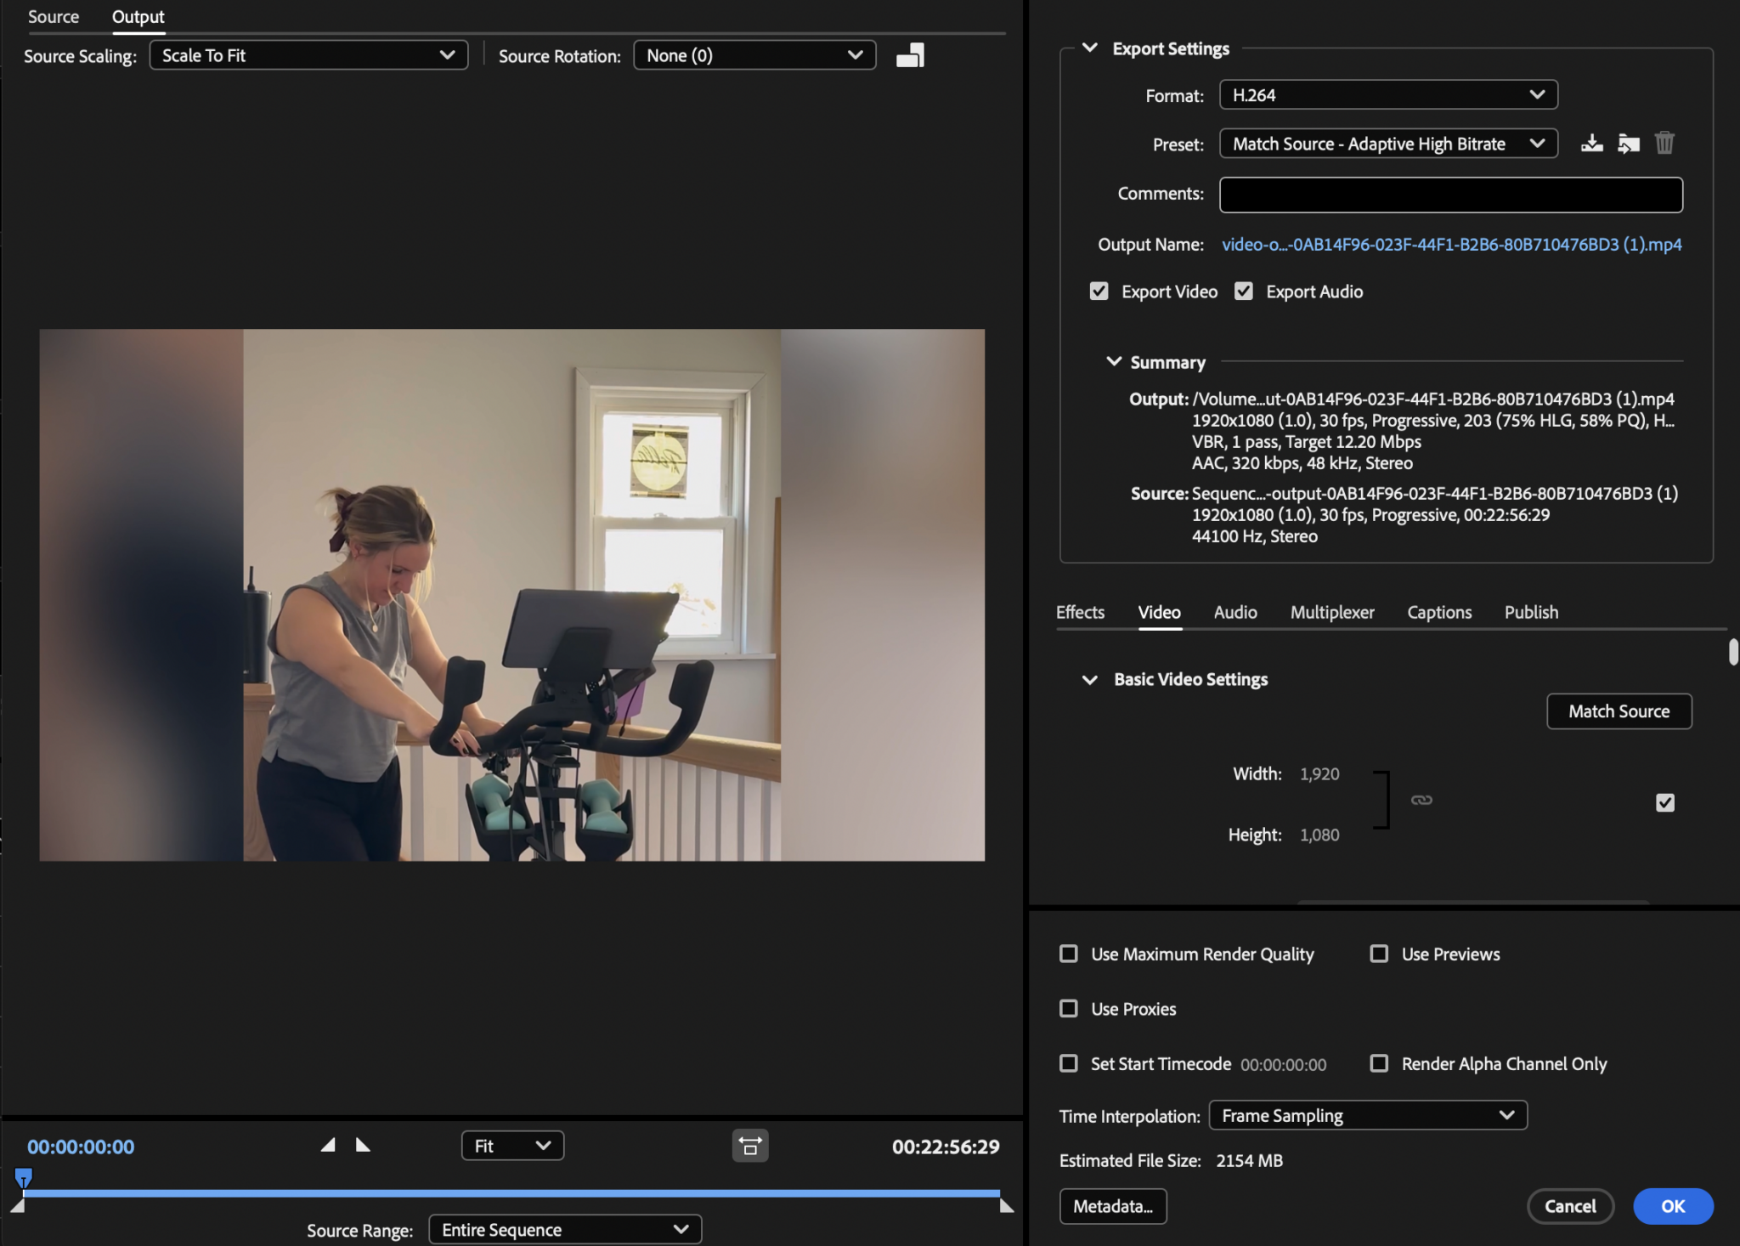Viewport: 1740px width, 1246px height.
Task: Delete the current preset
Action: tap(1664, 143)
